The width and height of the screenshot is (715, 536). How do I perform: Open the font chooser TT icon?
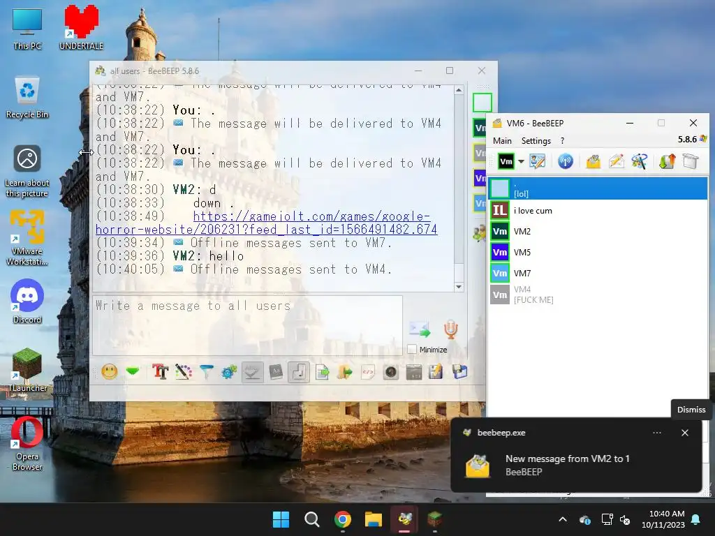pyautogui.click(x=161, y=372)
